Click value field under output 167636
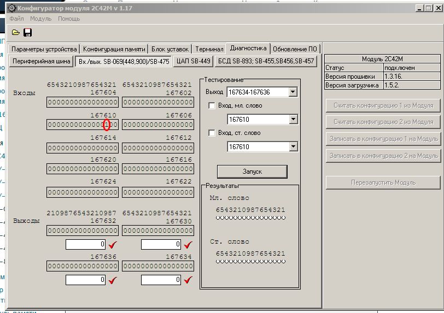 pos(85,280)
